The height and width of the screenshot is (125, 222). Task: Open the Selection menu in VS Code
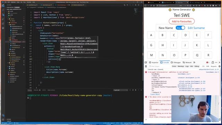point(13,2)
